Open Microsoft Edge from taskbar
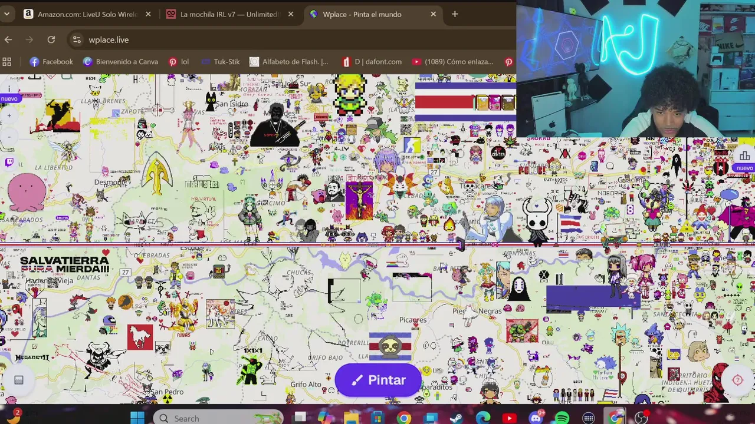This screenshot has height=424, width=755. (x=483, y=418)
